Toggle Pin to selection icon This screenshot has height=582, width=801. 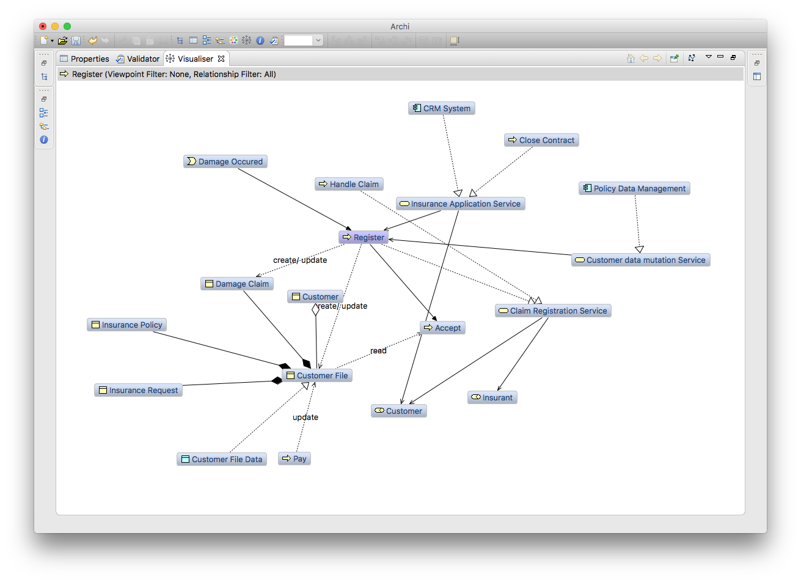point(675,58)
